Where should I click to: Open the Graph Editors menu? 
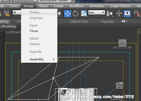[x=120, y=6]
